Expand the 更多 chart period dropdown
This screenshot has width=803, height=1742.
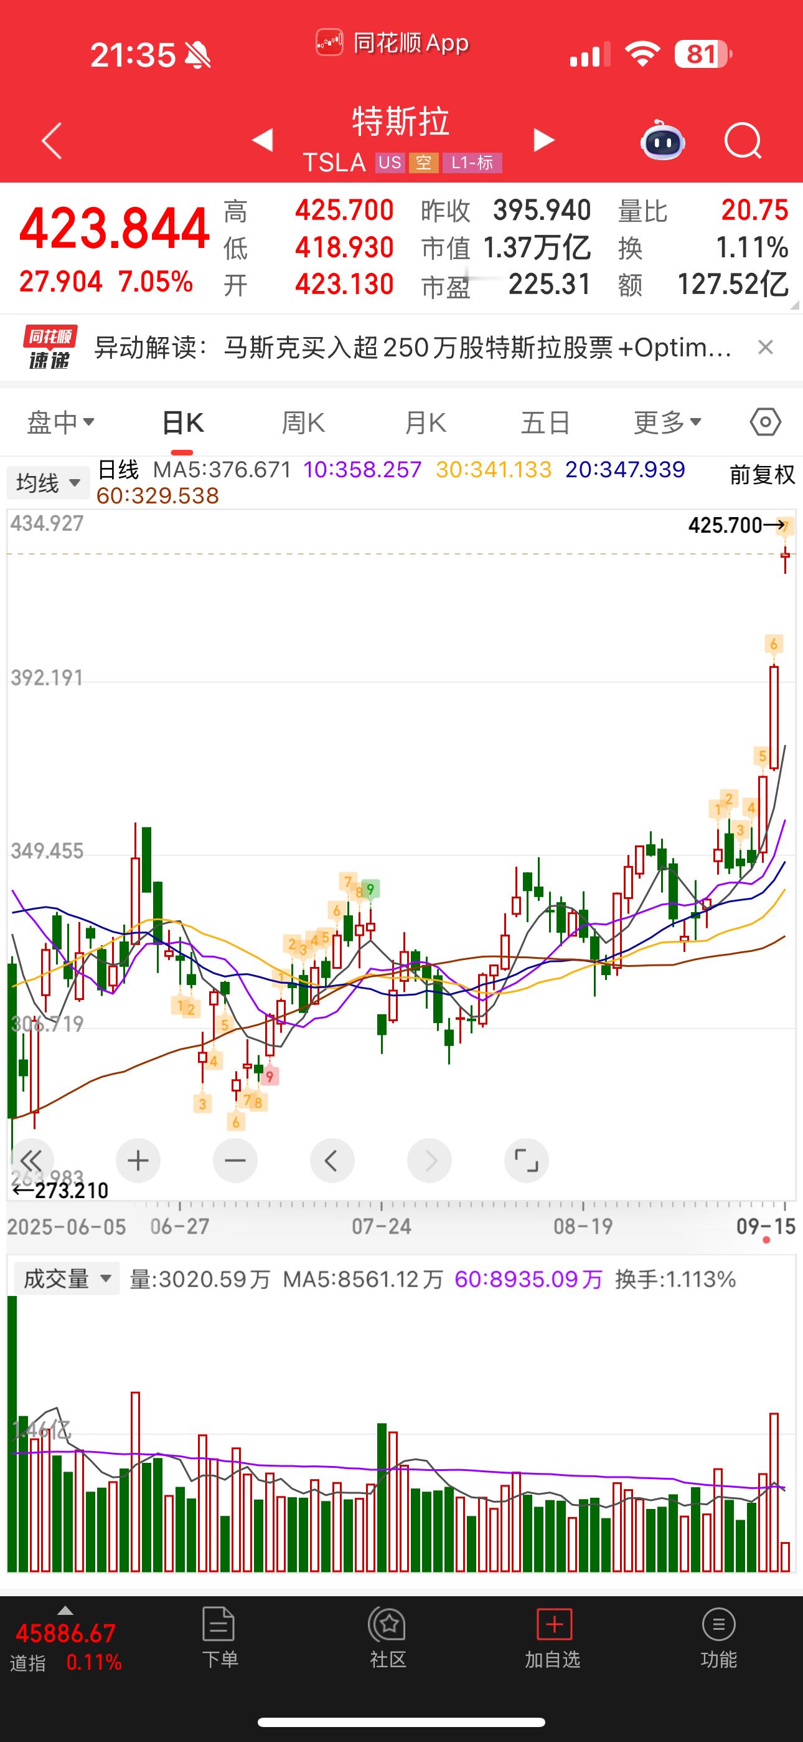click(x=668, y=422)
